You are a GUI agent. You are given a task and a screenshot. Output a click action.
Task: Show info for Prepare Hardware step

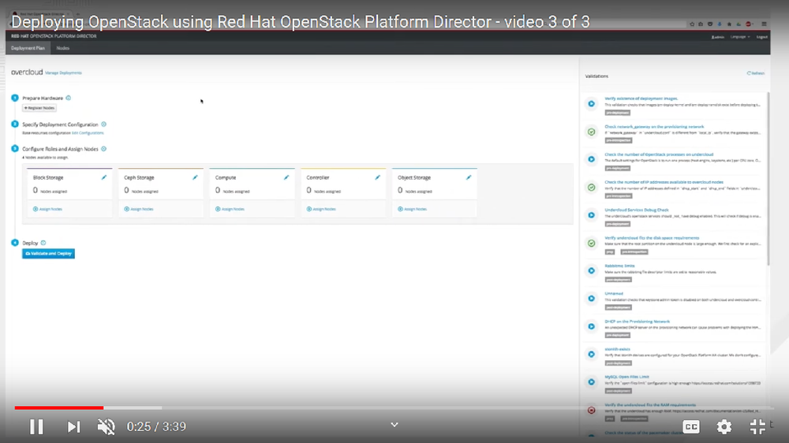tap(69, 98)
